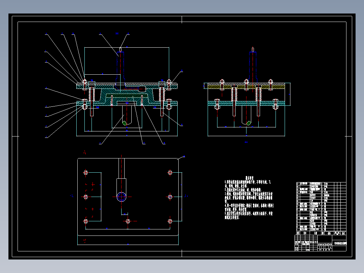Select the blue circle in the plan view

pos(122,197)
